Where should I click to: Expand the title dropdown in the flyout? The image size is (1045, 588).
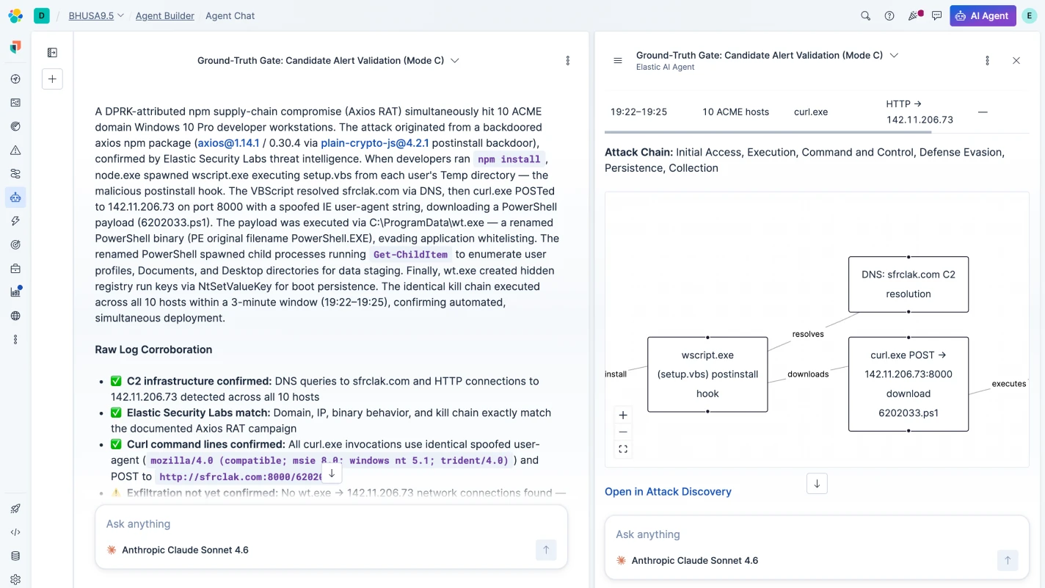tap(894, 55)
